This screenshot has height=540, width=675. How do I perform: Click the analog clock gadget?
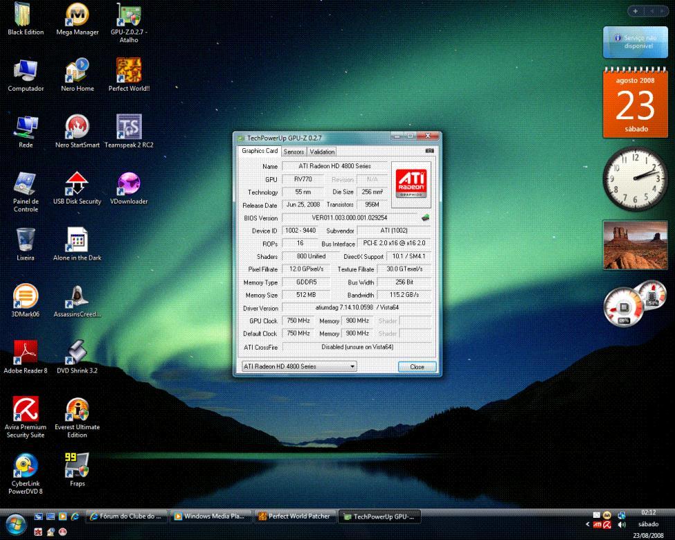(636, 179)
